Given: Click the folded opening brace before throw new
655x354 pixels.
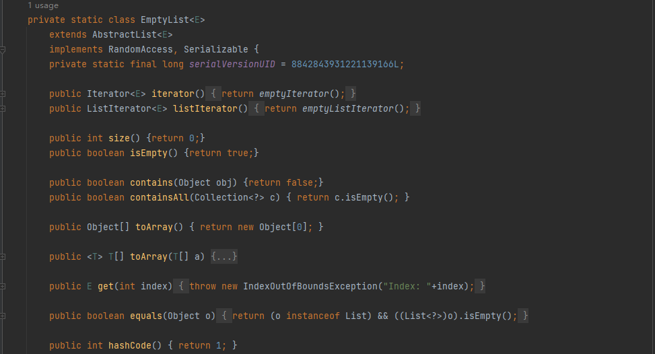Looking at the screenshot, I should pos(181,286).
